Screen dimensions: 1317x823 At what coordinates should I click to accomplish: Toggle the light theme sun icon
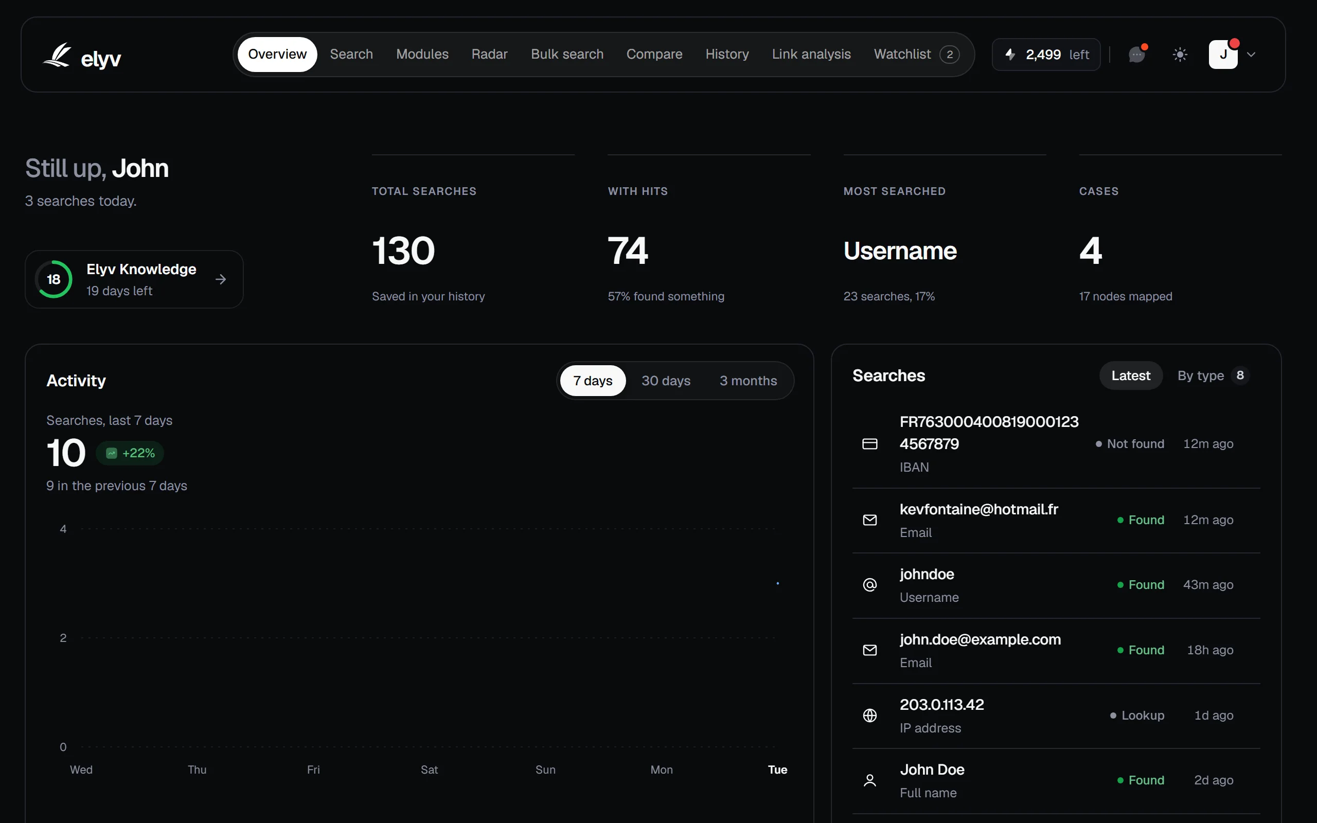coord(1180,55)
